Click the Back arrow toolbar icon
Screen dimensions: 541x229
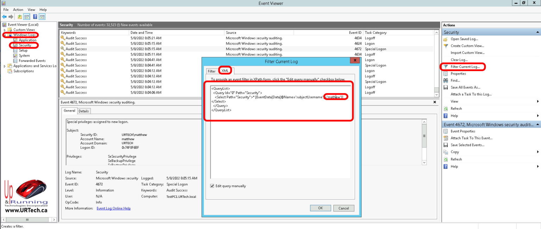(x=4, y=17)
